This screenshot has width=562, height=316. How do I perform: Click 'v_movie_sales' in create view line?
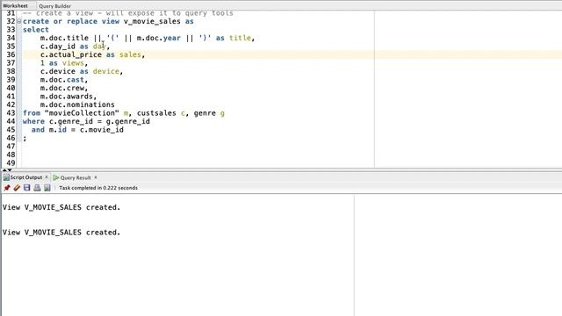[152, 21]
